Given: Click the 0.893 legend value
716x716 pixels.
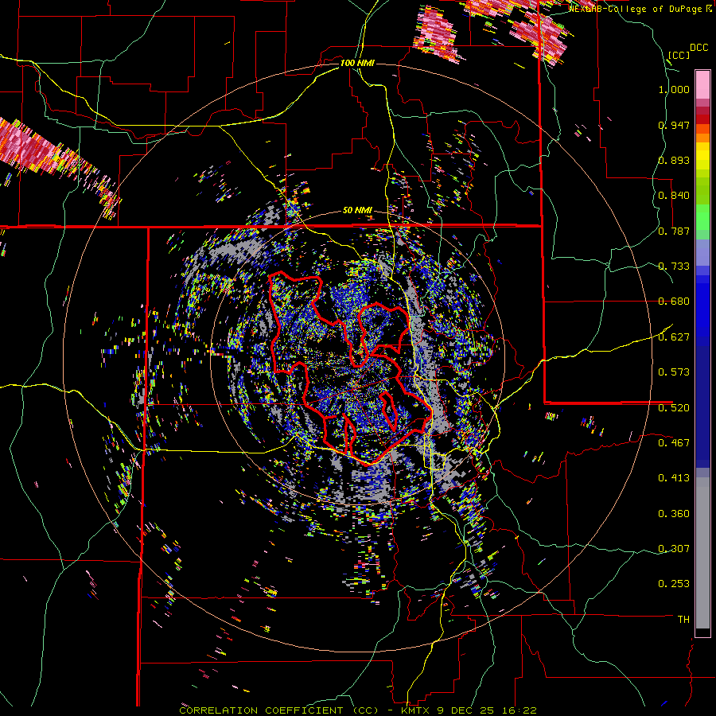Looking at the screenshot, I should pyautogui.click(x=674, y=160).
